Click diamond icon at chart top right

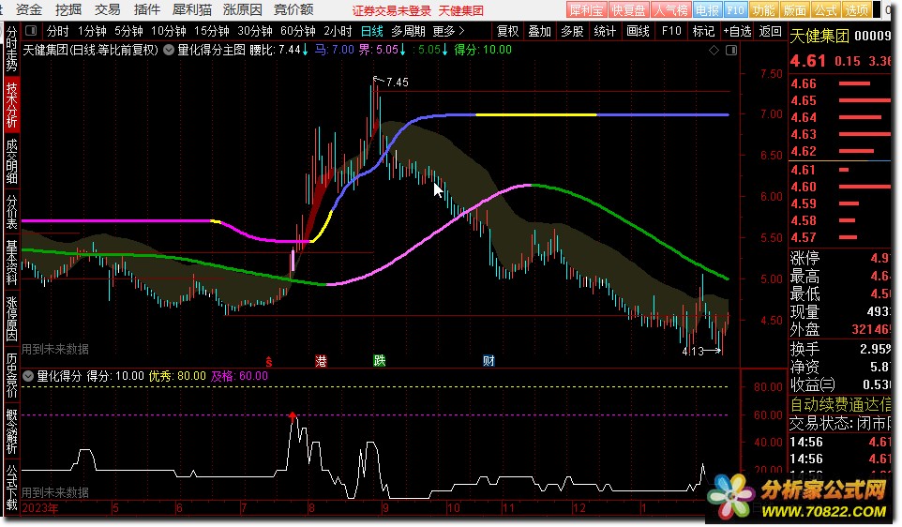click(x=714, y=50)
